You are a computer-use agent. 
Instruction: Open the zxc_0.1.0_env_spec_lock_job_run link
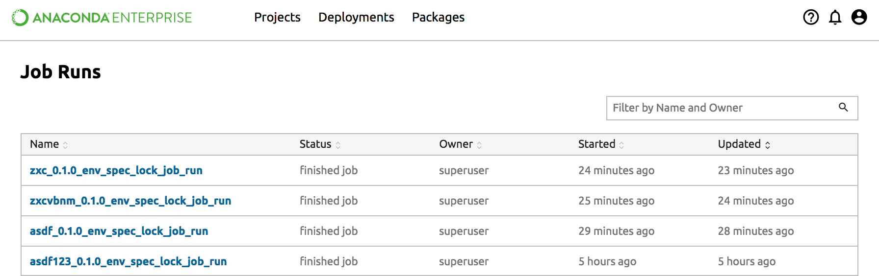[116, 170]
